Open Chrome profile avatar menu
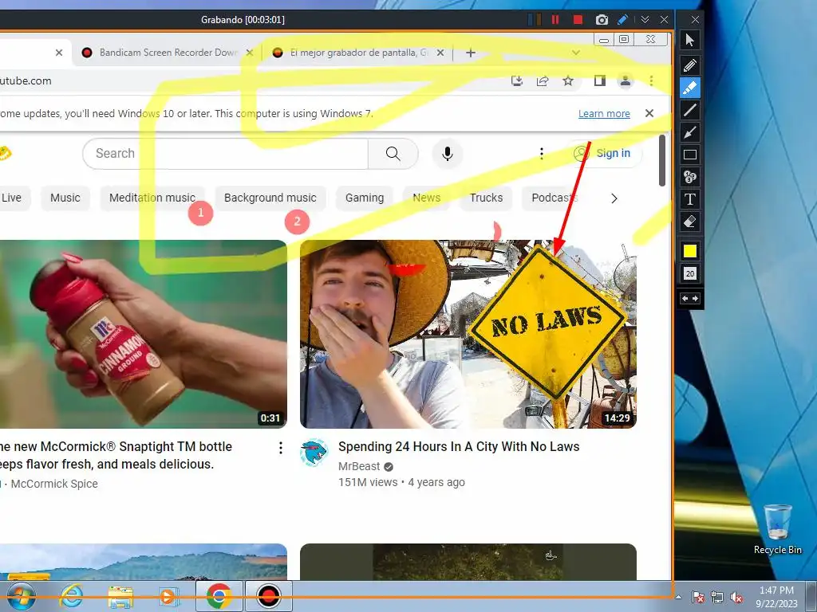This screenshot has height=612, width=817. pos(626,80)
